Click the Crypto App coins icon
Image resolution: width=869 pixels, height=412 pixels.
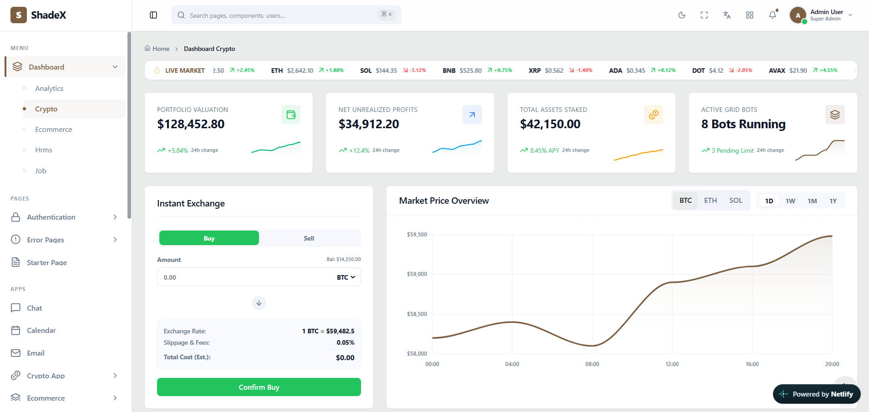(15, 375)
